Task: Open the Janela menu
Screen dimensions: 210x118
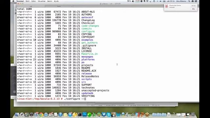Action: pyautogui.click(x=50, y=1)
